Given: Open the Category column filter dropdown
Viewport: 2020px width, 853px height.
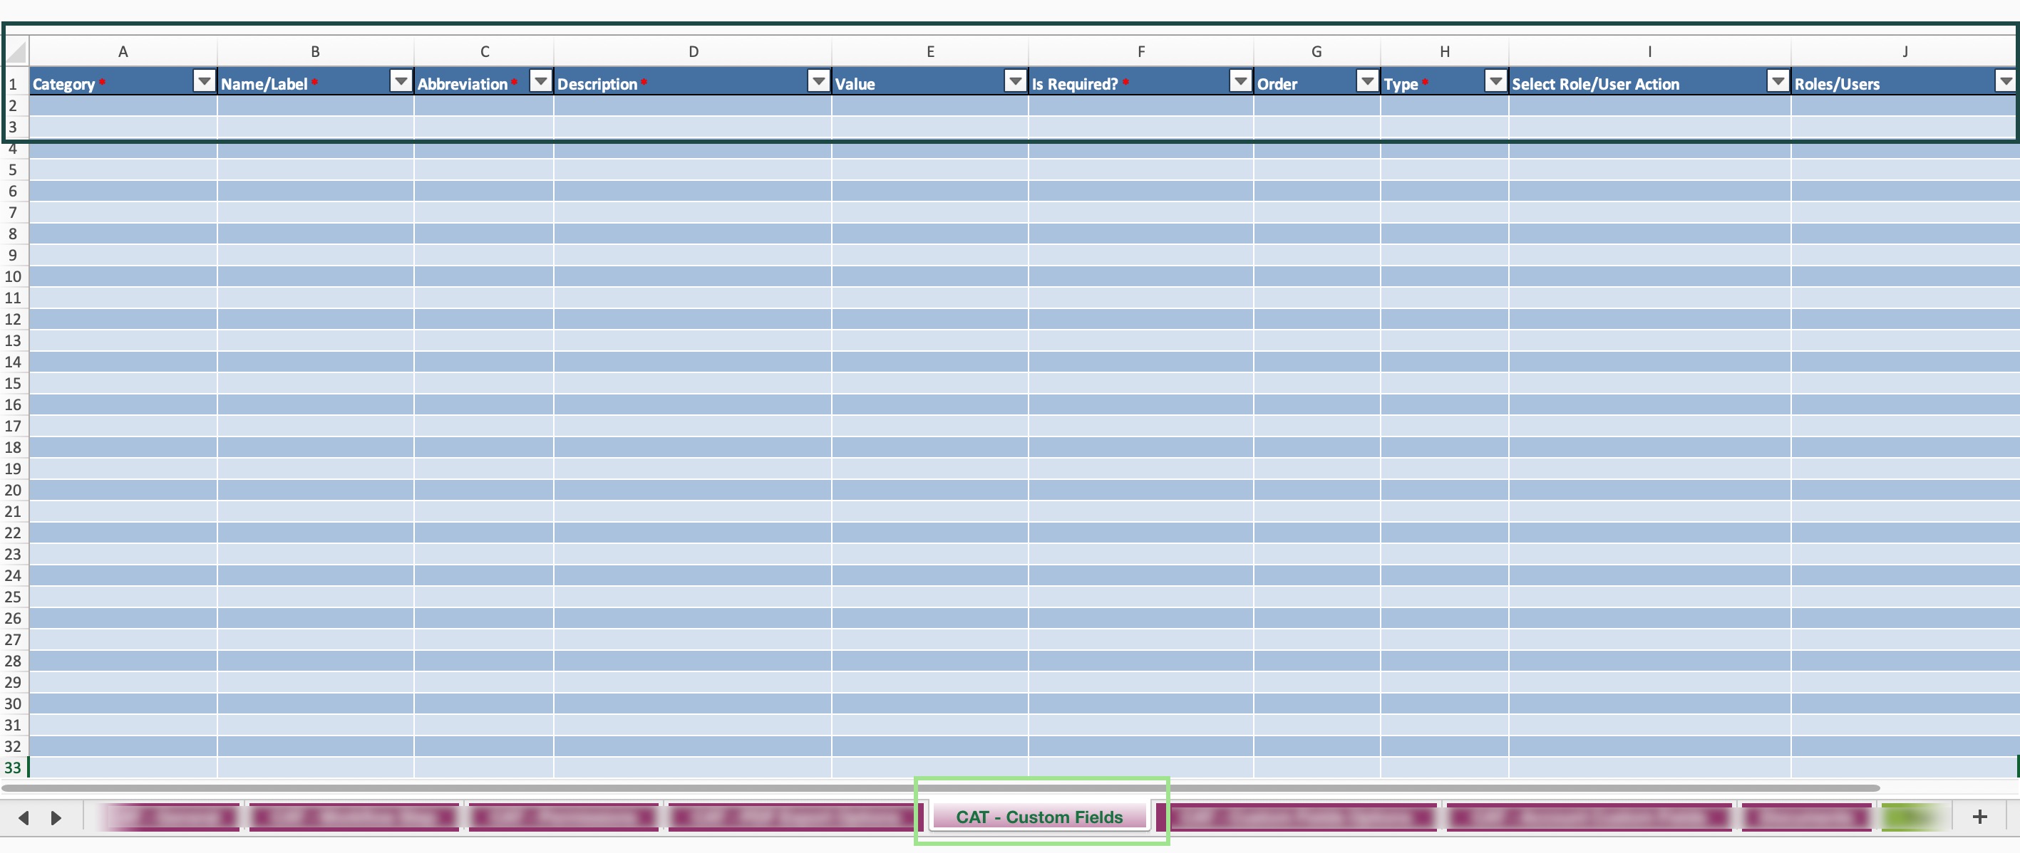Looking at the screenshot, I should pyautogui.click(x=204, y=81).
